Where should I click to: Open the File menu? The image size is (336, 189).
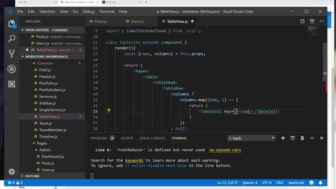[x=20, y=12]
